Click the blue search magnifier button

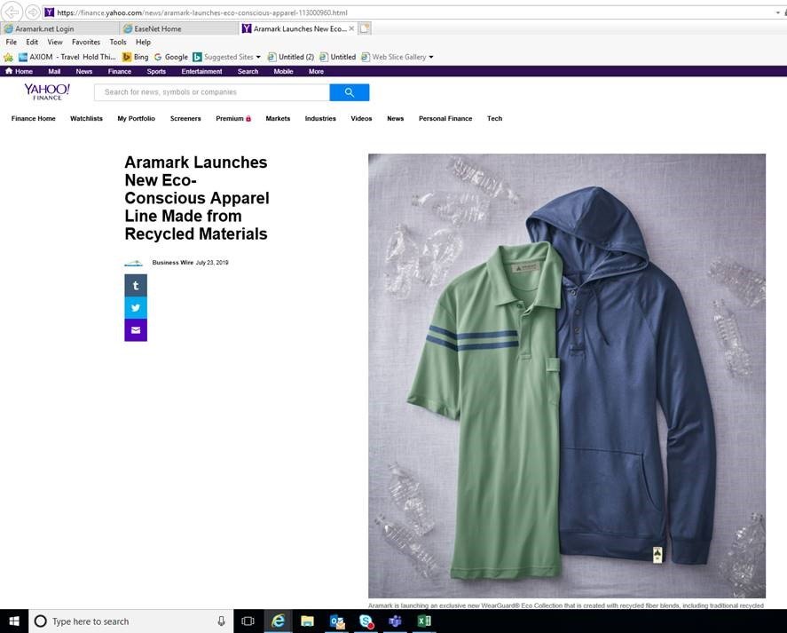349,91
